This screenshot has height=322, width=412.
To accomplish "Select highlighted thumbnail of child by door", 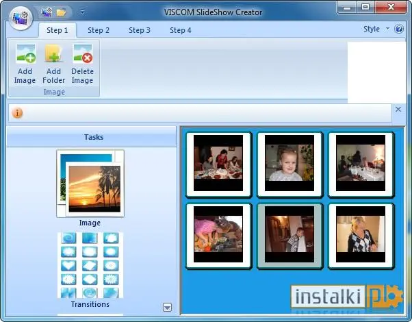I will point(289,236).
